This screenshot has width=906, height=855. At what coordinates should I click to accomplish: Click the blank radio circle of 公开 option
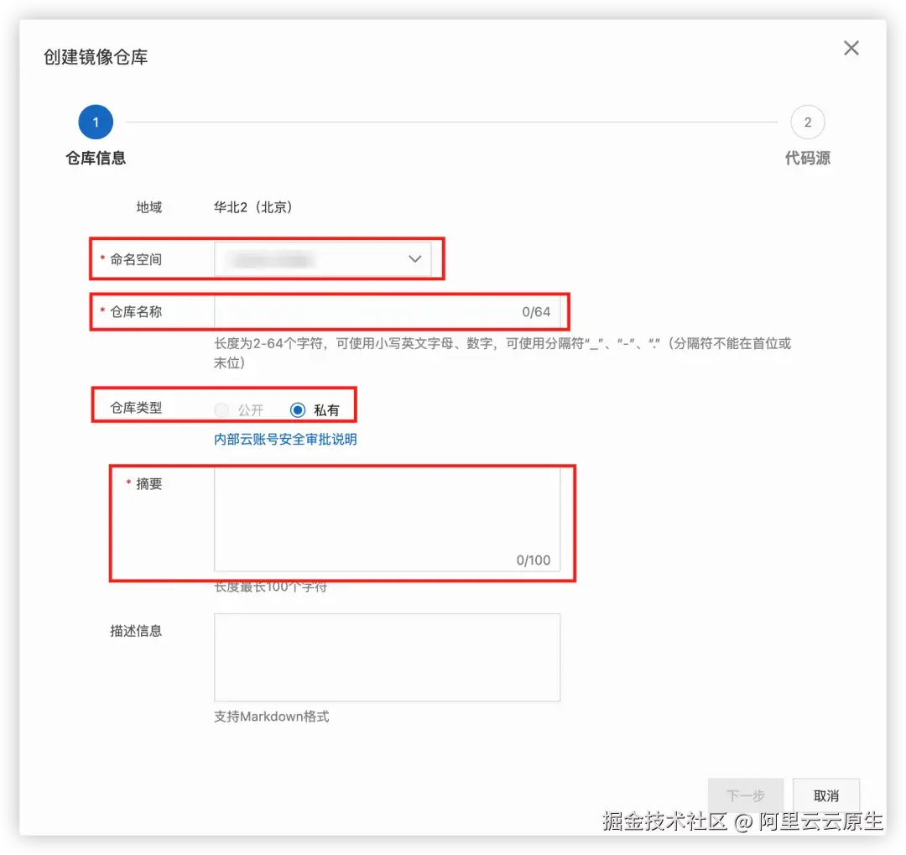point(221,409)
